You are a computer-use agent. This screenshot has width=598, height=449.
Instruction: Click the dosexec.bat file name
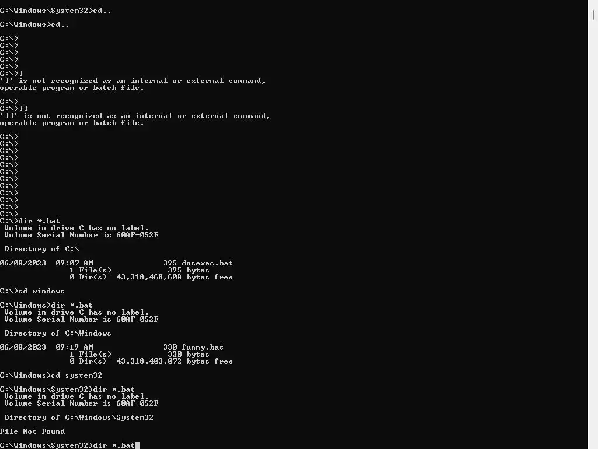click(x=207, y=263)
